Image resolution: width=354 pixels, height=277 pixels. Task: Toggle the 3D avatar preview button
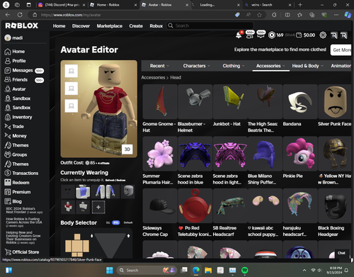pyautogui.click(x=127, y=149)
